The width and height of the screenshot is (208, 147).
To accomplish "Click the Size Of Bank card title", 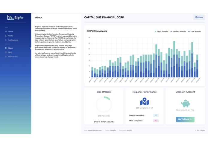I will tap(104, 92).
